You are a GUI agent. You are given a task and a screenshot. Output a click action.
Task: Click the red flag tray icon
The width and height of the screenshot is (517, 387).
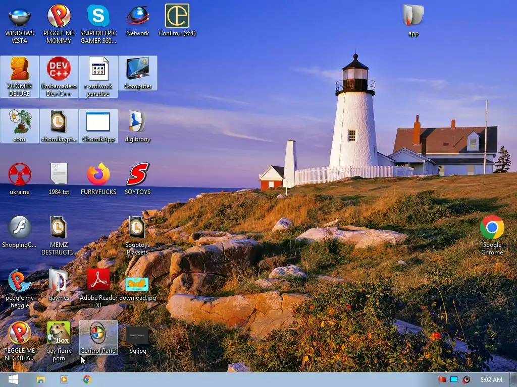pos(442,379)
